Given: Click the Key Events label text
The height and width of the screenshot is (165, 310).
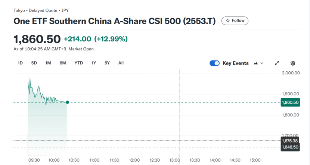Looking at the screenshot, I should (235, 63).
